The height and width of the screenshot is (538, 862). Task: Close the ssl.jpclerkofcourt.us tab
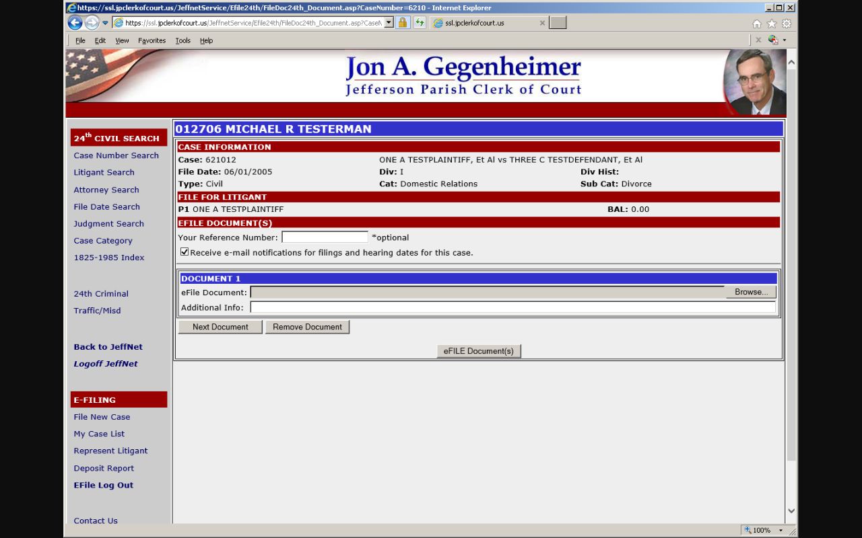coord(542,23)
